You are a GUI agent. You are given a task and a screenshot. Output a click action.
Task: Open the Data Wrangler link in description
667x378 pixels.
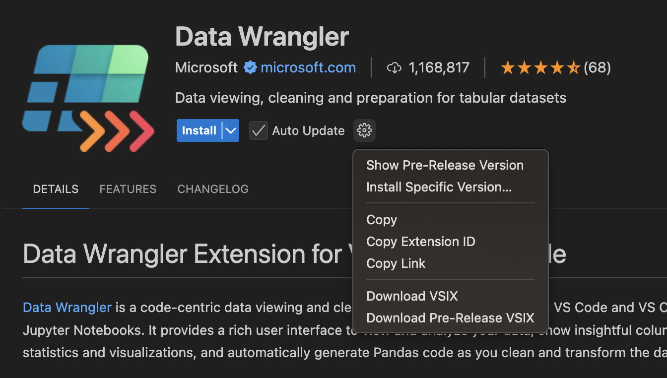coord(67,308)
